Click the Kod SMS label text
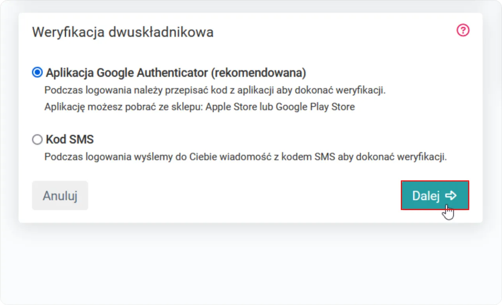Screen dimensions: 502x305 coord(69,139)
